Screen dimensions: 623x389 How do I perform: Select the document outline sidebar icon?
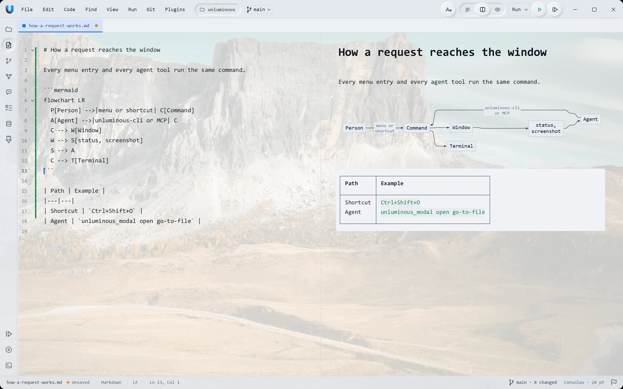[x=9, y=45]
